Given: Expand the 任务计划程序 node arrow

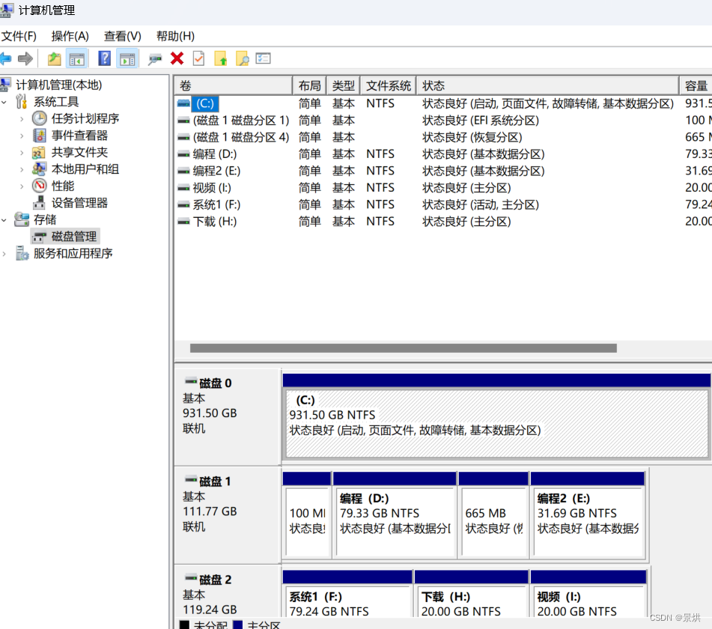Looking at the screenshot, I should tap(22, 119).
